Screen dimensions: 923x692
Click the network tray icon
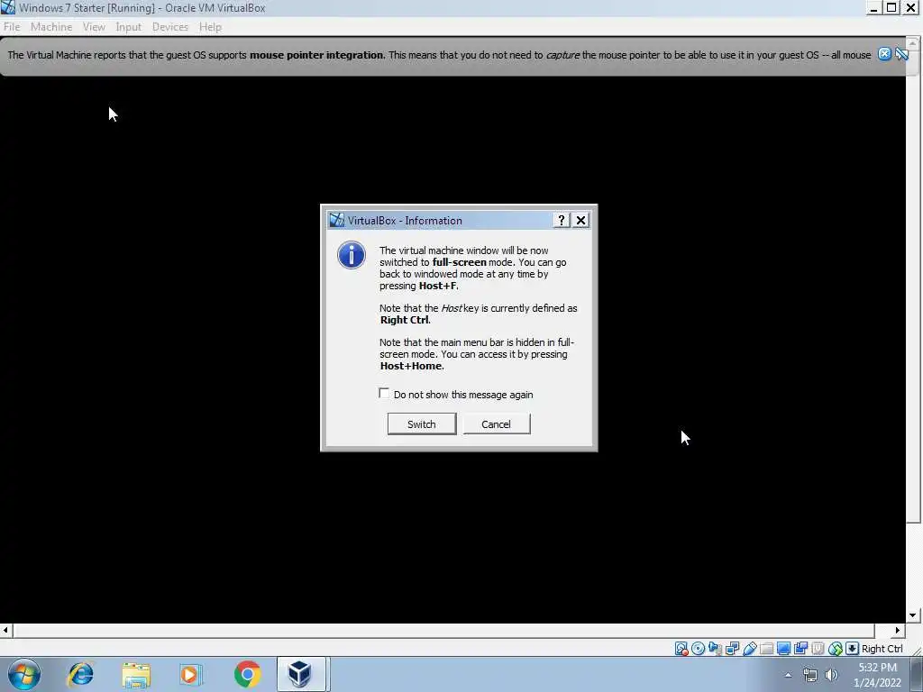click(x=810, y=675)
